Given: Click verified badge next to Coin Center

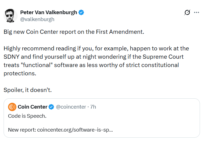Looking at the screenshot, I should 52,107.
